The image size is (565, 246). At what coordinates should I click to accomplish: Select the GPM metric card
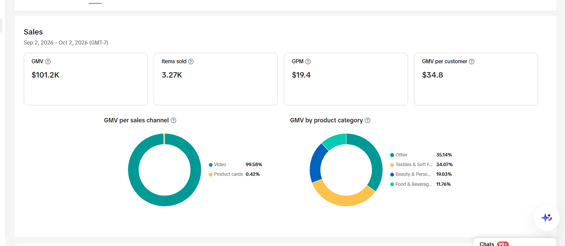pyautogui.click(x=346, y=79)
